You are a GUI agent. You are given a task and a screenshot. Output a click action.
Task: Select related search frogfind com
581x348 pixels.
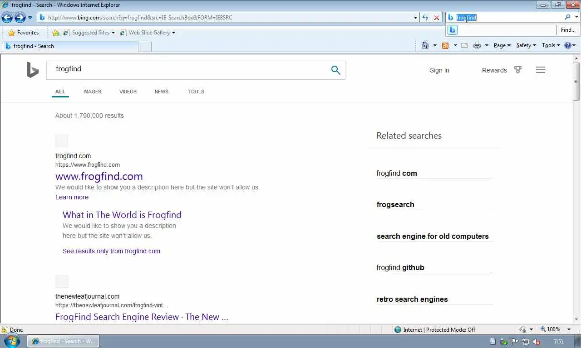[x=397, y=173]
